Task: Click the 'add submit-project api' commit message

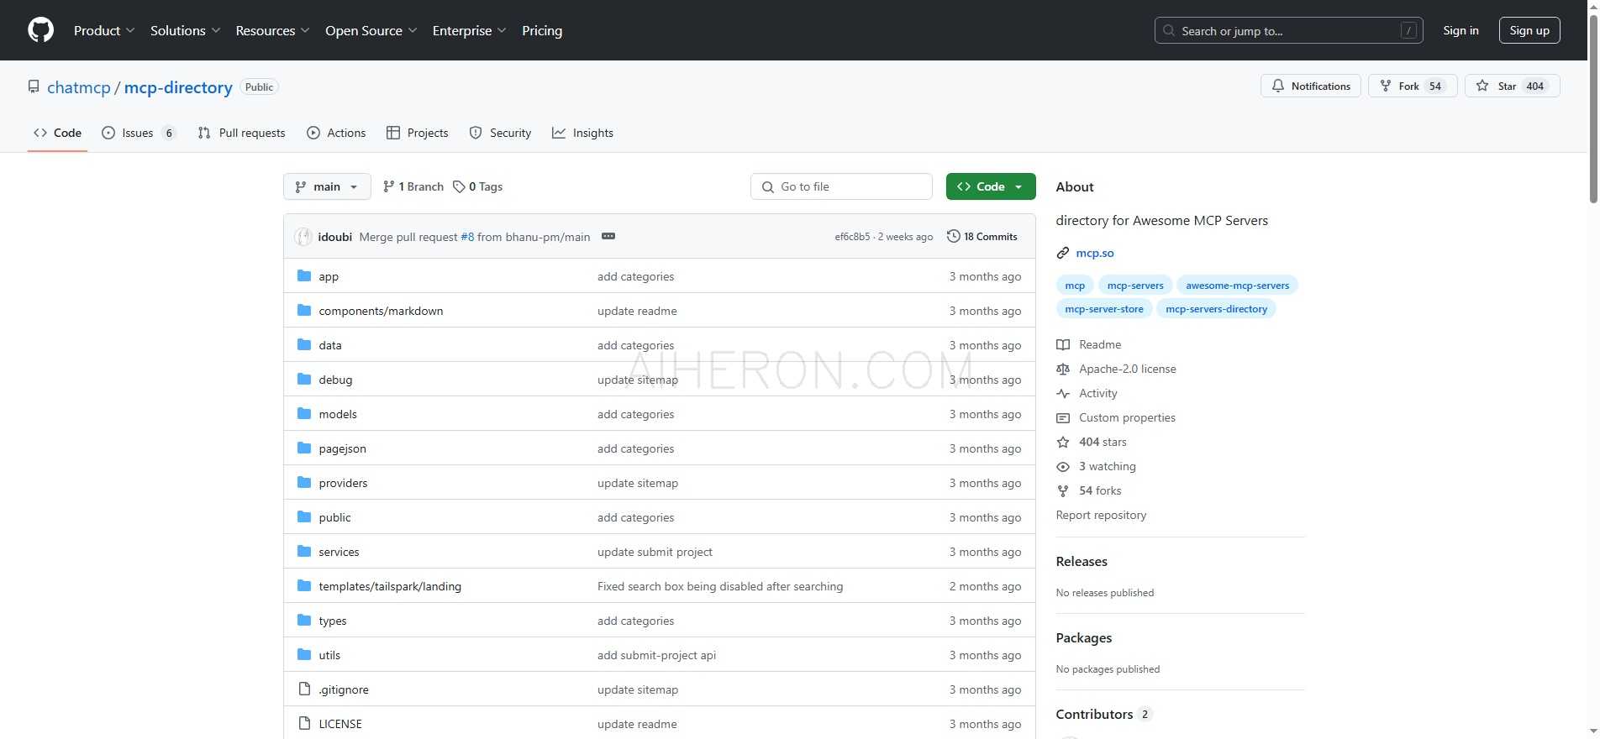Action: click(656, 655)
